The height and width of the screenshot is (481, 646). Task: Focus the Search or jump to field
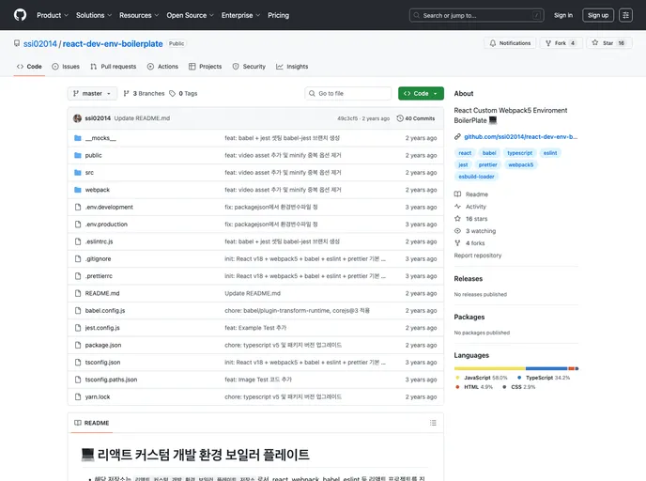pos(476,15)
